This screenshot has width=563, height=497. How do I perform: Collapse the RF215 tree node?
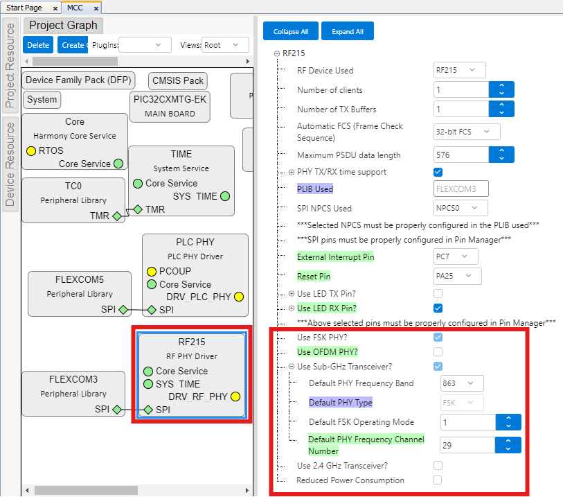(277, 53)
